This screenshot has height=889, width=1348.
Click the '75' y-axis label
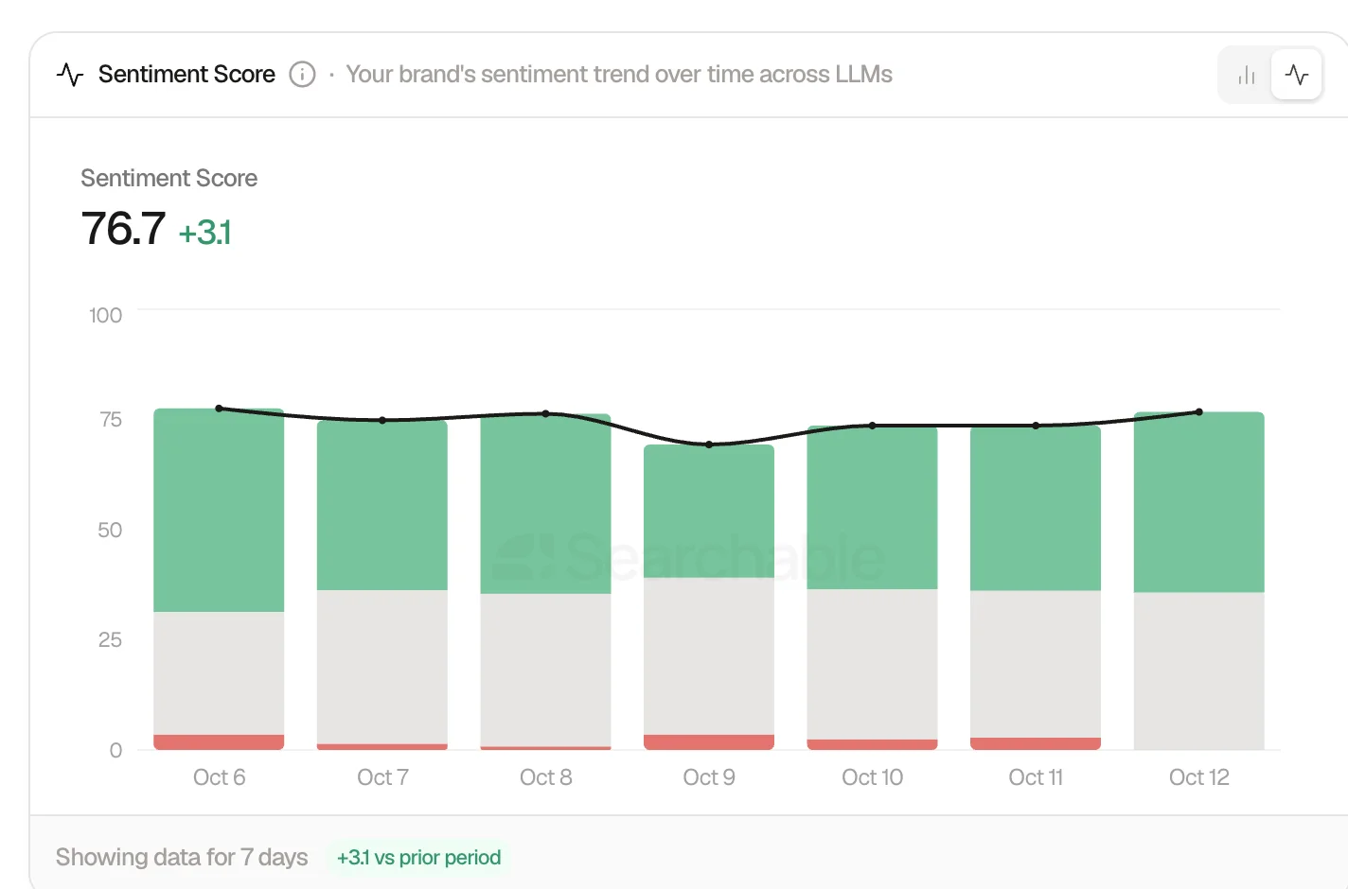click(x=111, y=420)
